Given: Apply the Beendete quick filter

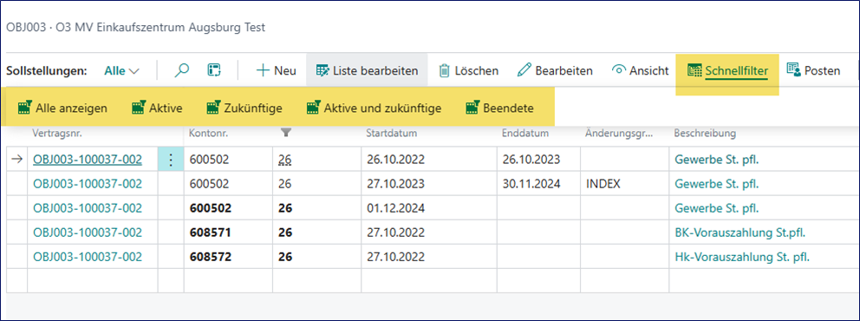Looking at the screenshot, I should [499, 108].
